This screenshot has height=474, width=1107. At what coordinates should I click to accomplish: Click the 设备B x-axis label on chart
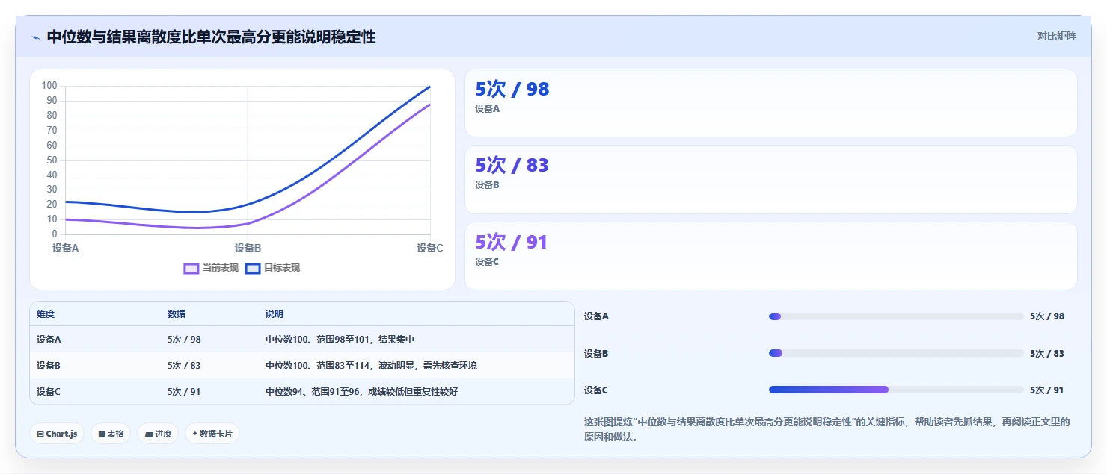tap(248, 248)
